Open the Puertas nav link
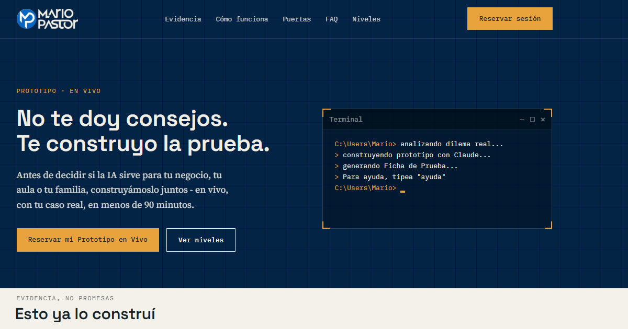628x329 pixels. pos(297,19)
